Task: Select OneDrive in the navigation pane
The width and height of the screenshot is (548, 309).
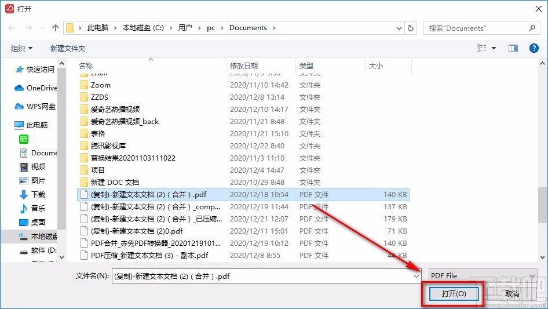Action: (x=35, y=88)
